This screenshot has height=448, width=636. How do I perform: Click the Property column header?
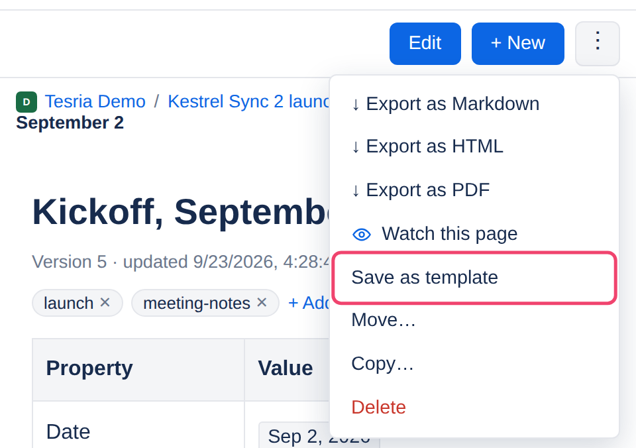click(x=138, y=370)
